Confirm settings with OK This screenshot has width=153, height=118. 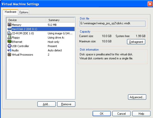point(102,114)
